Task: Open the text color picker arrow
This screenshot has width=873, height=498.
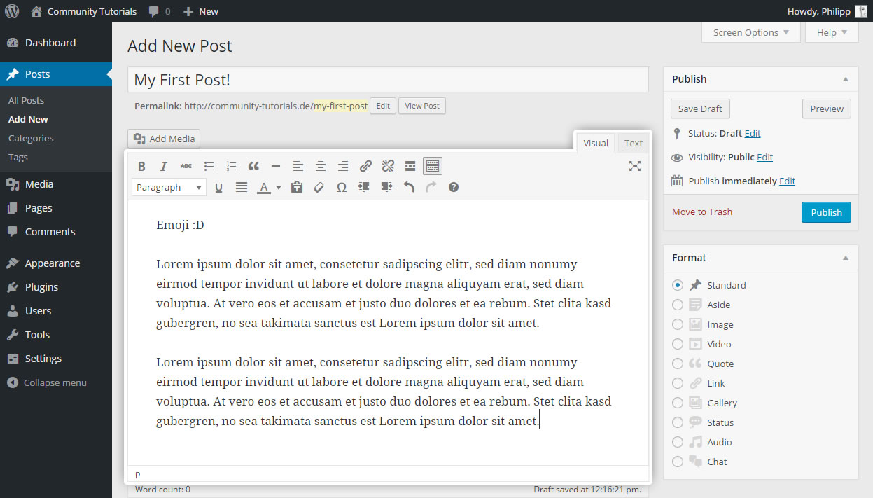Action: [277, 187]
